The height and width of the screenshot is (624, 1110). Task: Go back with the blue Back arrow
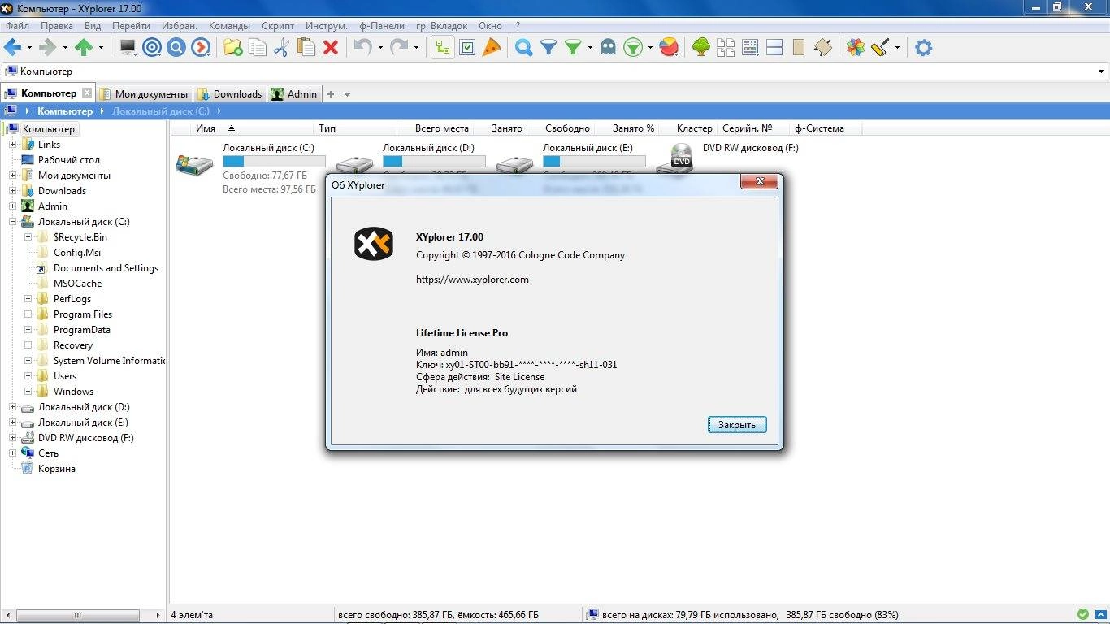[12, 48]
